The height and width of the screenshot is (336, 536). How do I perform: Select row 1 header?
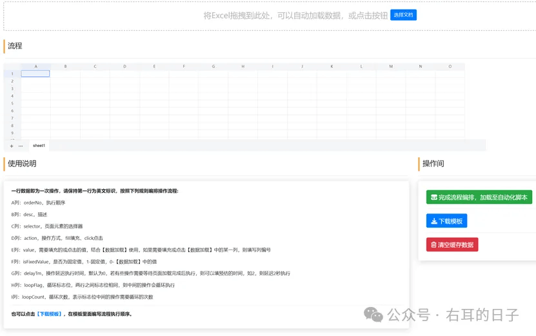(x=12, y=74)
